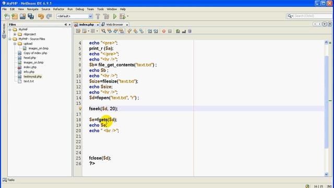The image size is (334, 188).
Task: Click the Build Project hammer icon
Action: (98, 16)
